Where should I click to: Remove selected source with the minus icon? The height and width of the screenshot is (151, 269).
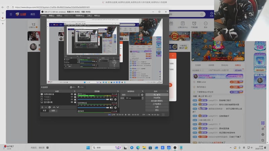tap(46, 107)
